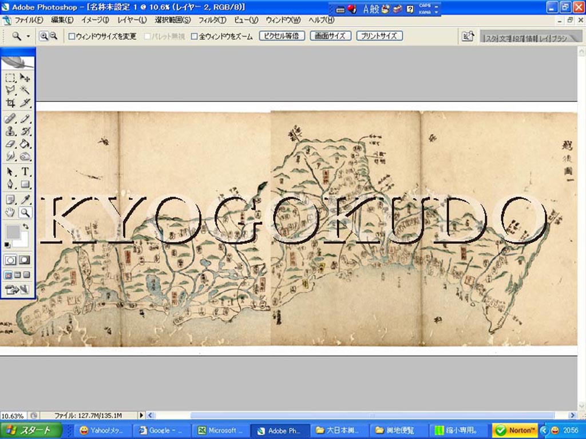Image resolution: width=586 pixels, height=439 pixels.
Task: Select the Move tool
Action: point(25,78)
